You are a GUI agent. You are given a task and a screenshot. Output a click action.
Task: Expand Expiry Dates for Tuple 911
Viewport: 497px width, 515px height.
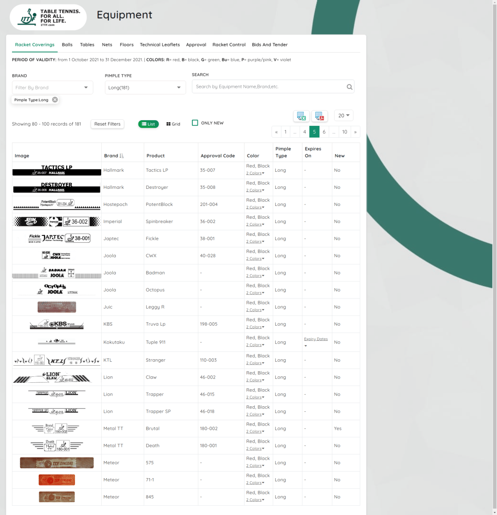click(x=316, y=339)
